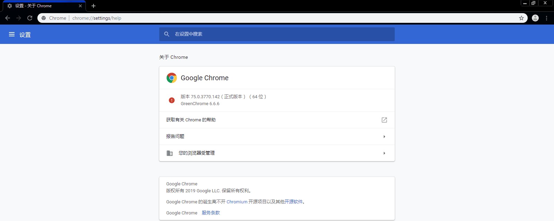This screenshot has height=221, width=554.
Task: Reload the current page
Action: pos(30,18)
